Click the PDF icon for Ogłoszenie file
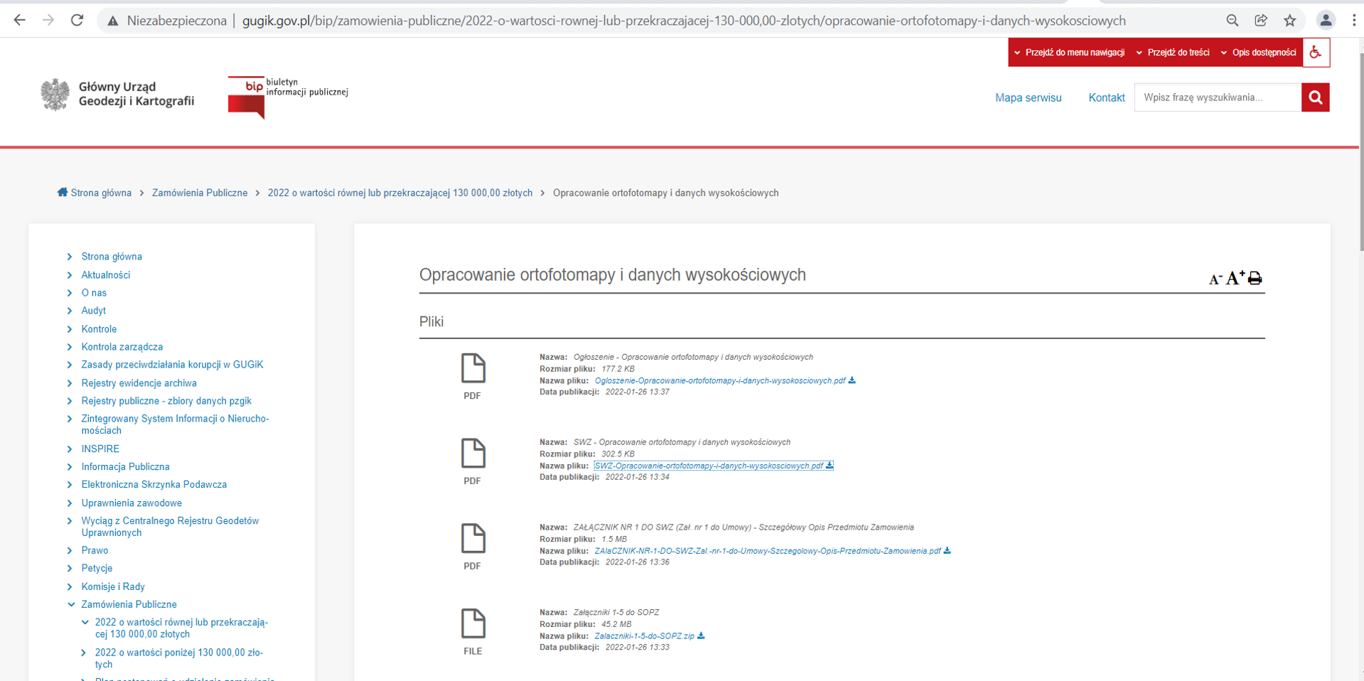 click(x=473, y=369)
